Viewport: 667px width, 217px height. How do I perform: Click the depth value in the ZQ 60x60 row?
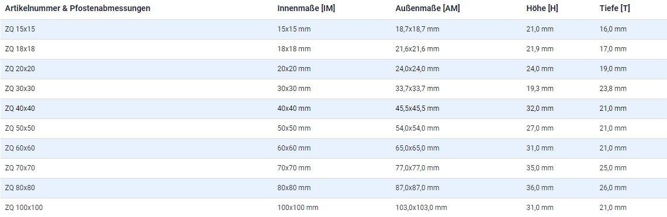[x=613, y=148]
